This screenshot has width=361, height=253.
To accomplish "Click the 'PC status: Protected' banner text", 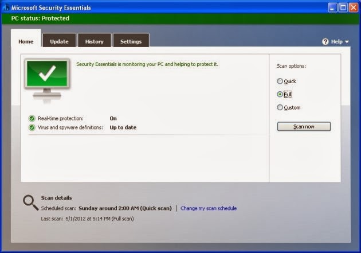I will click(40, 18).
